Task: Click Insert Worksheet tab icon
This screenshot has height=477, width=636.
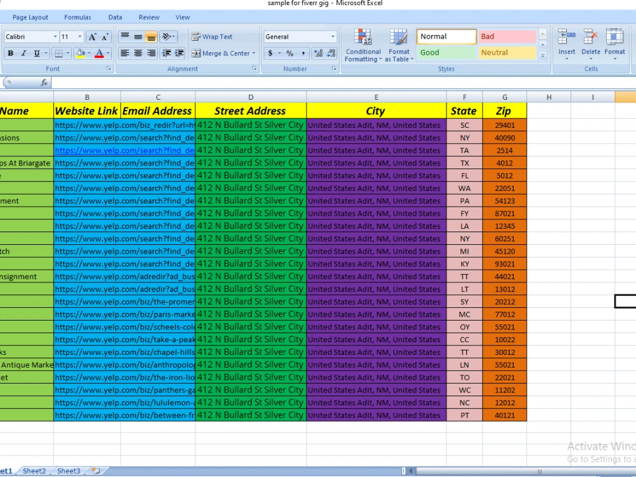Action: (96, 471)
